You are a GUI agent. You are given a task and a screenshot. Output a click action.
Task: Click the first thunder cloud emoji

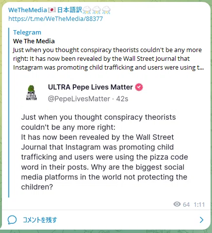87,10
